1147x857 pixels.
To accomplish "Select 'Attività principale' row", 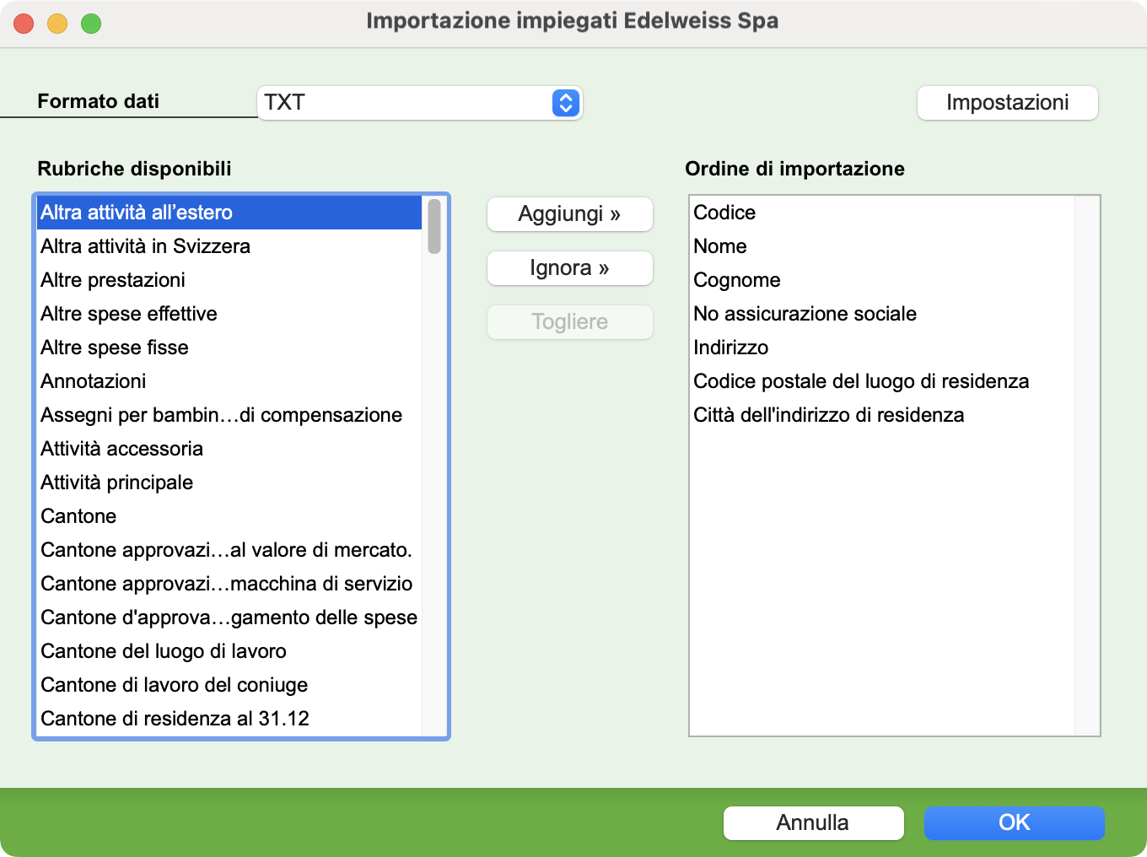I will tap(229, 482).
